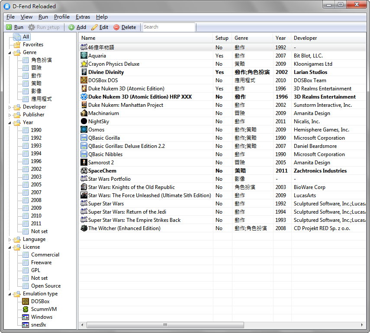Click the Windows emulation type icon
This screenshot has height=333, width=370.
[x=26, y=317]
